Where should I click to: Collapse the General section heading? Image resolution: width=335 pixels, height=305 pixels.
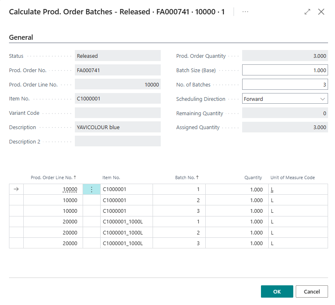[21, 37]
